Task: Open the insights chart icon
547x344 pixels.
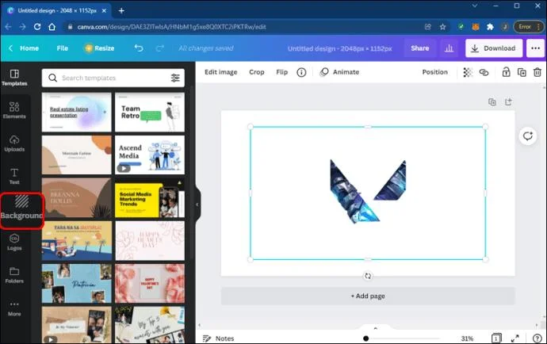Action: point(449,48)
